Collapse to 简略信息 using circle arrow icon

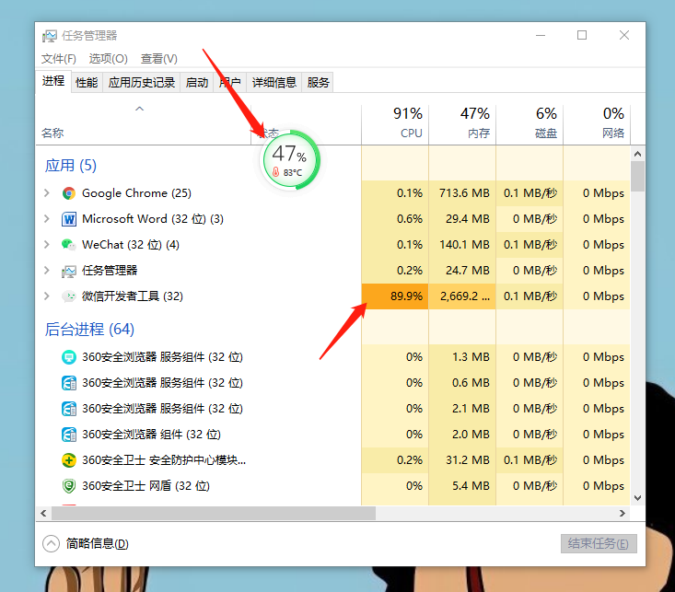(x=51, y=544)
